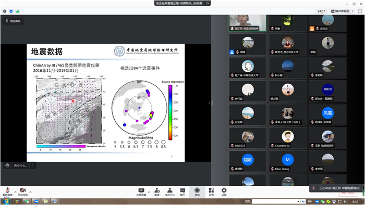Image resolution: width=365 pixels, height=205 pixels.
Task: Enter full screen mode icon
Action: pos(360,11)
